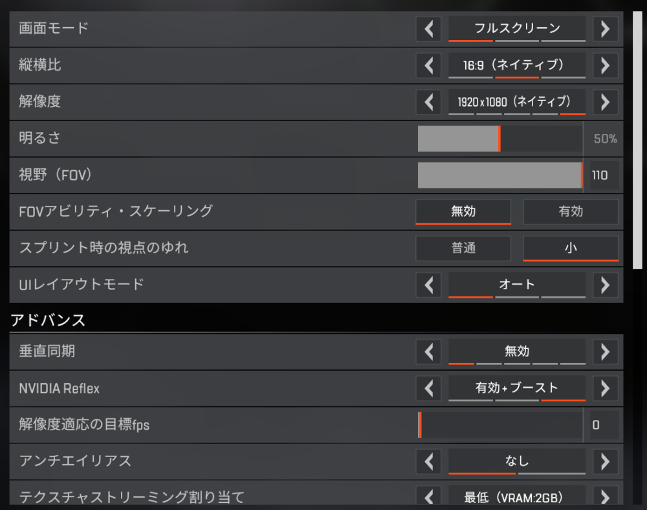The width and height of the screenshot is (647, 510).
Task: Click the right arrow for UIレイアウトモード
Action: (606, 285)
